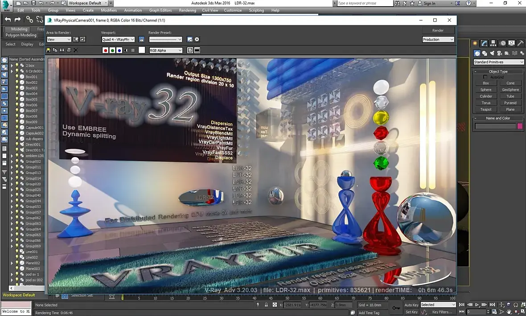526x316 pixels.
Task: Click the Undo arrow in main toolbar
Action: coord(8,20)
